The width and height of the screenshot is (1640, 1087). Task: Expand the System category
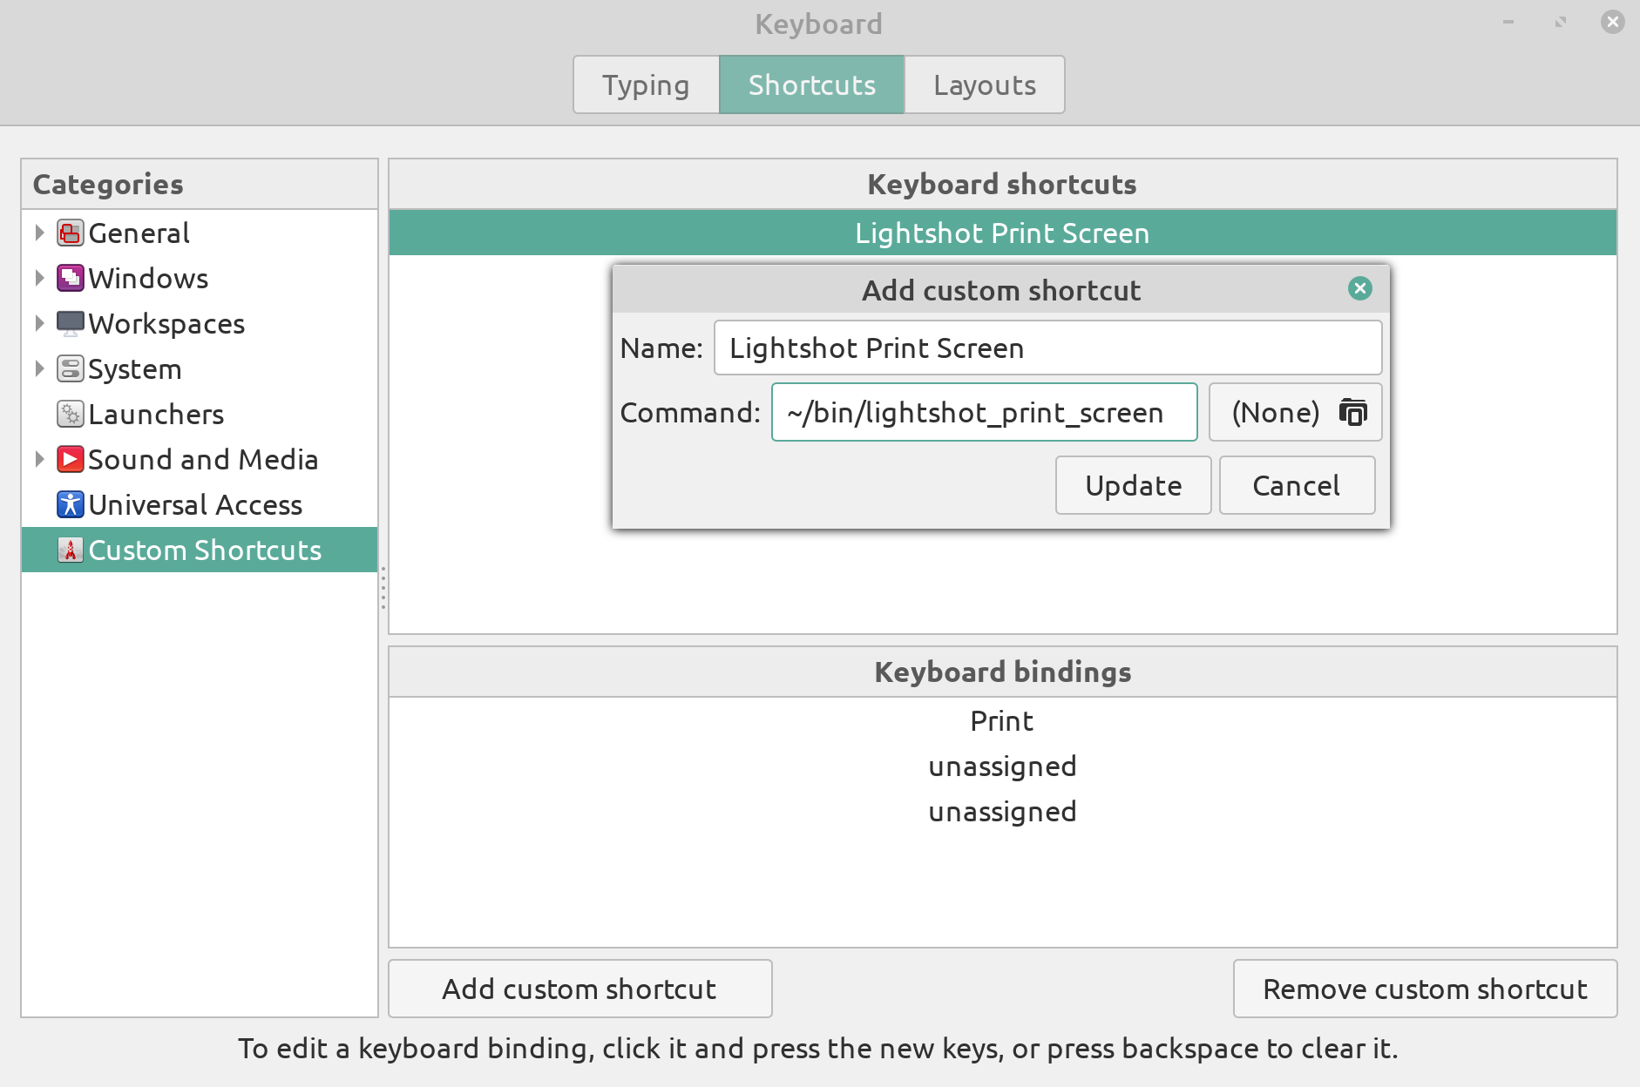[x=39, y=368]
